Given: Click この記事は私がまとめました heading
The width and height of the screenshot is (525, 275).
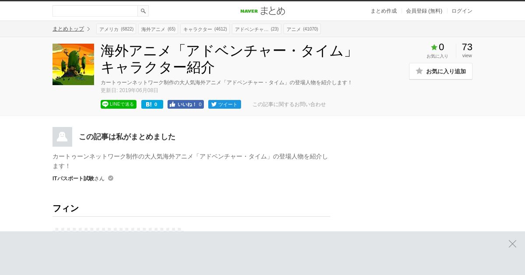Looking at the screenshot, I should 127,137.
